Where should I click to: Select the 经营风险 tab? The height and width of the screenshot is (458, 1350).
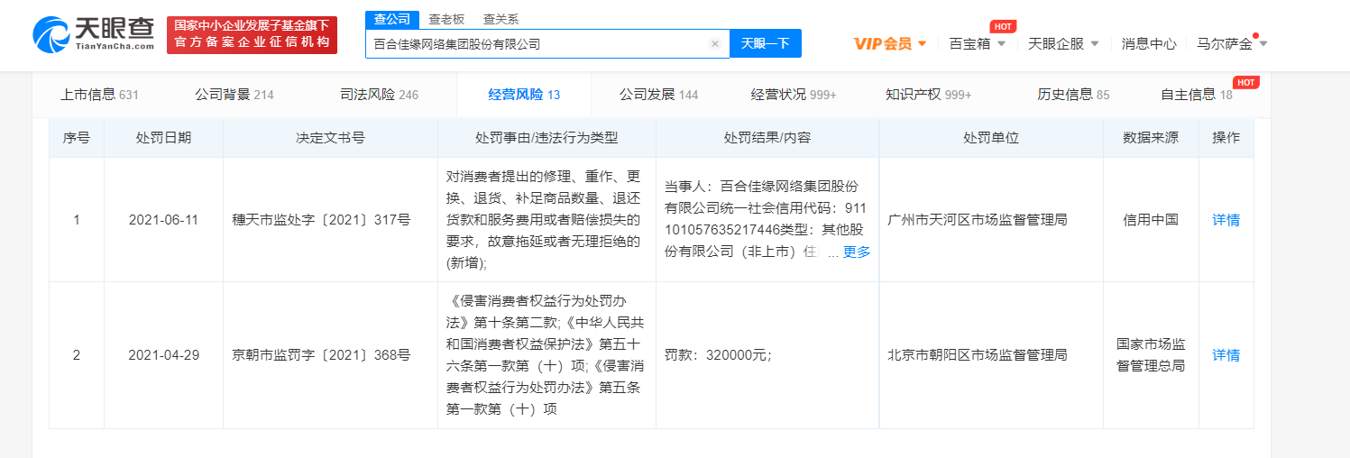(524, 95)
